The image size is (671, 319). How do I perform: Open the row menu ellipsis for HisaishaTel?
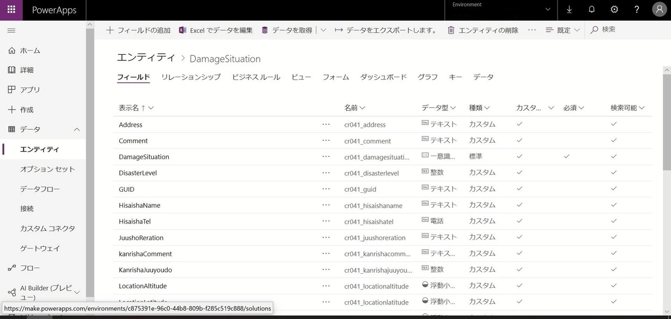tap(326, 221)
